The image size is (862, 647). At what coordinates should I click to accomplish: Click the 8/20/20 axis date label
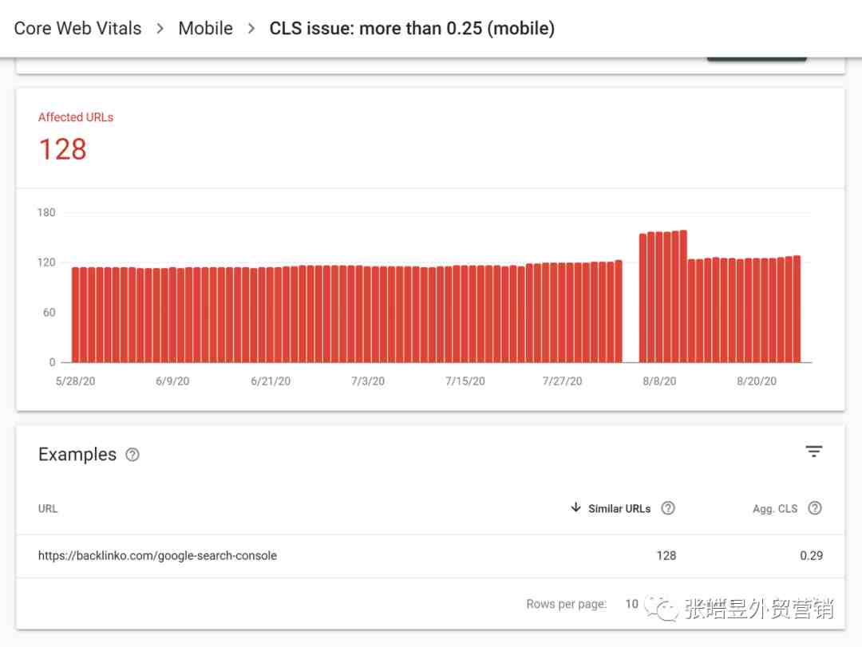tap(757, 381)
